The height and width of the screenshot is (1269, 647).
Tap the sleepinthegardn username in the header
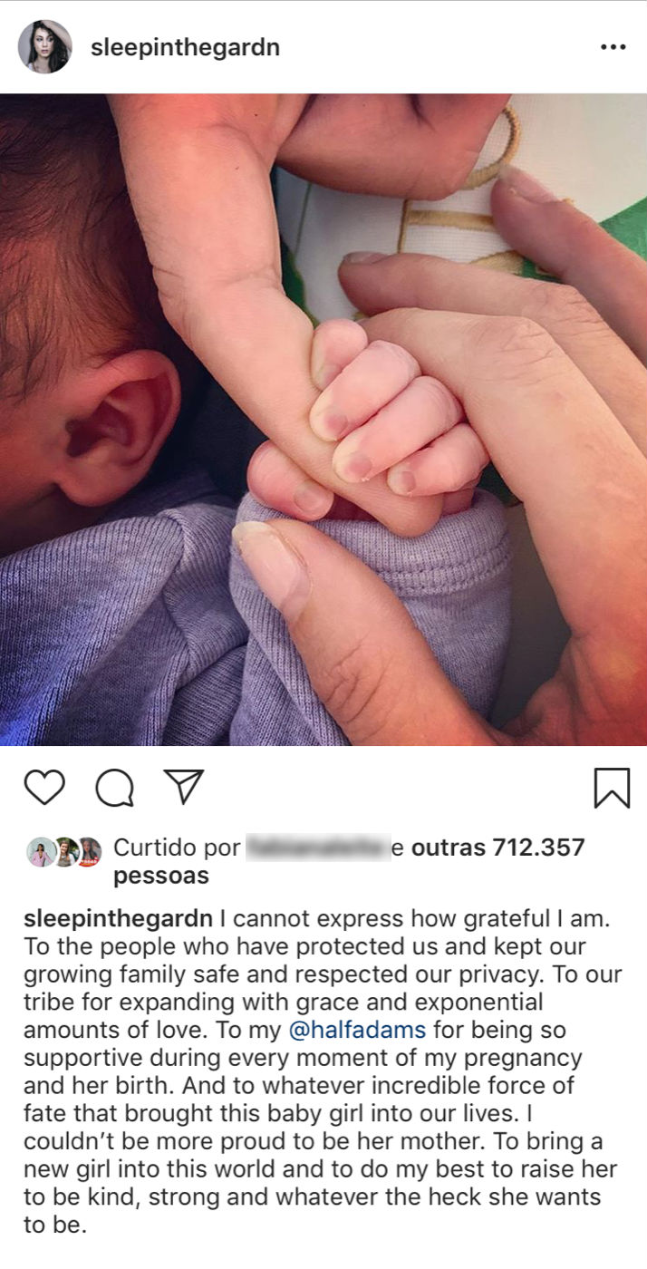click(x=185, y=47)
